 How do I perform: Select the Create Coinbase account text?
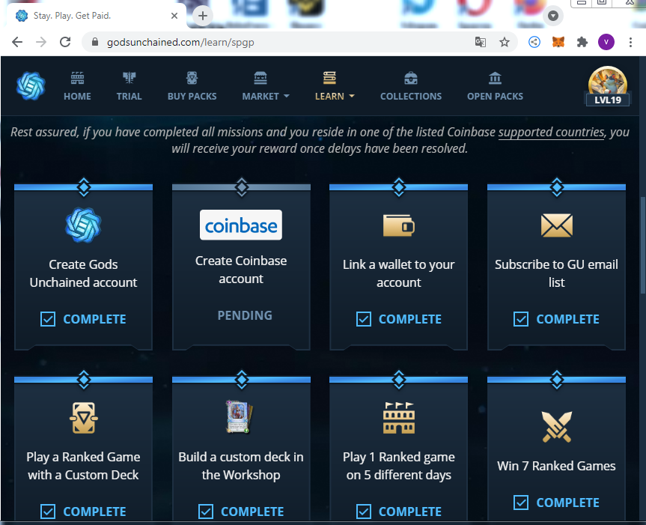(241, 270)
